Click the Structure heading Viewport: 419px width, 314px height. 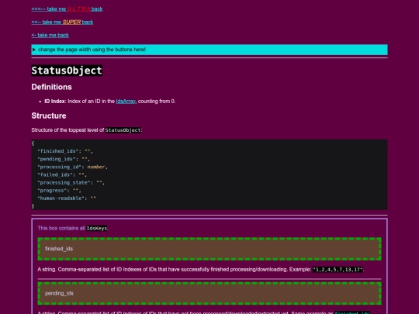(x=49, y=116)
